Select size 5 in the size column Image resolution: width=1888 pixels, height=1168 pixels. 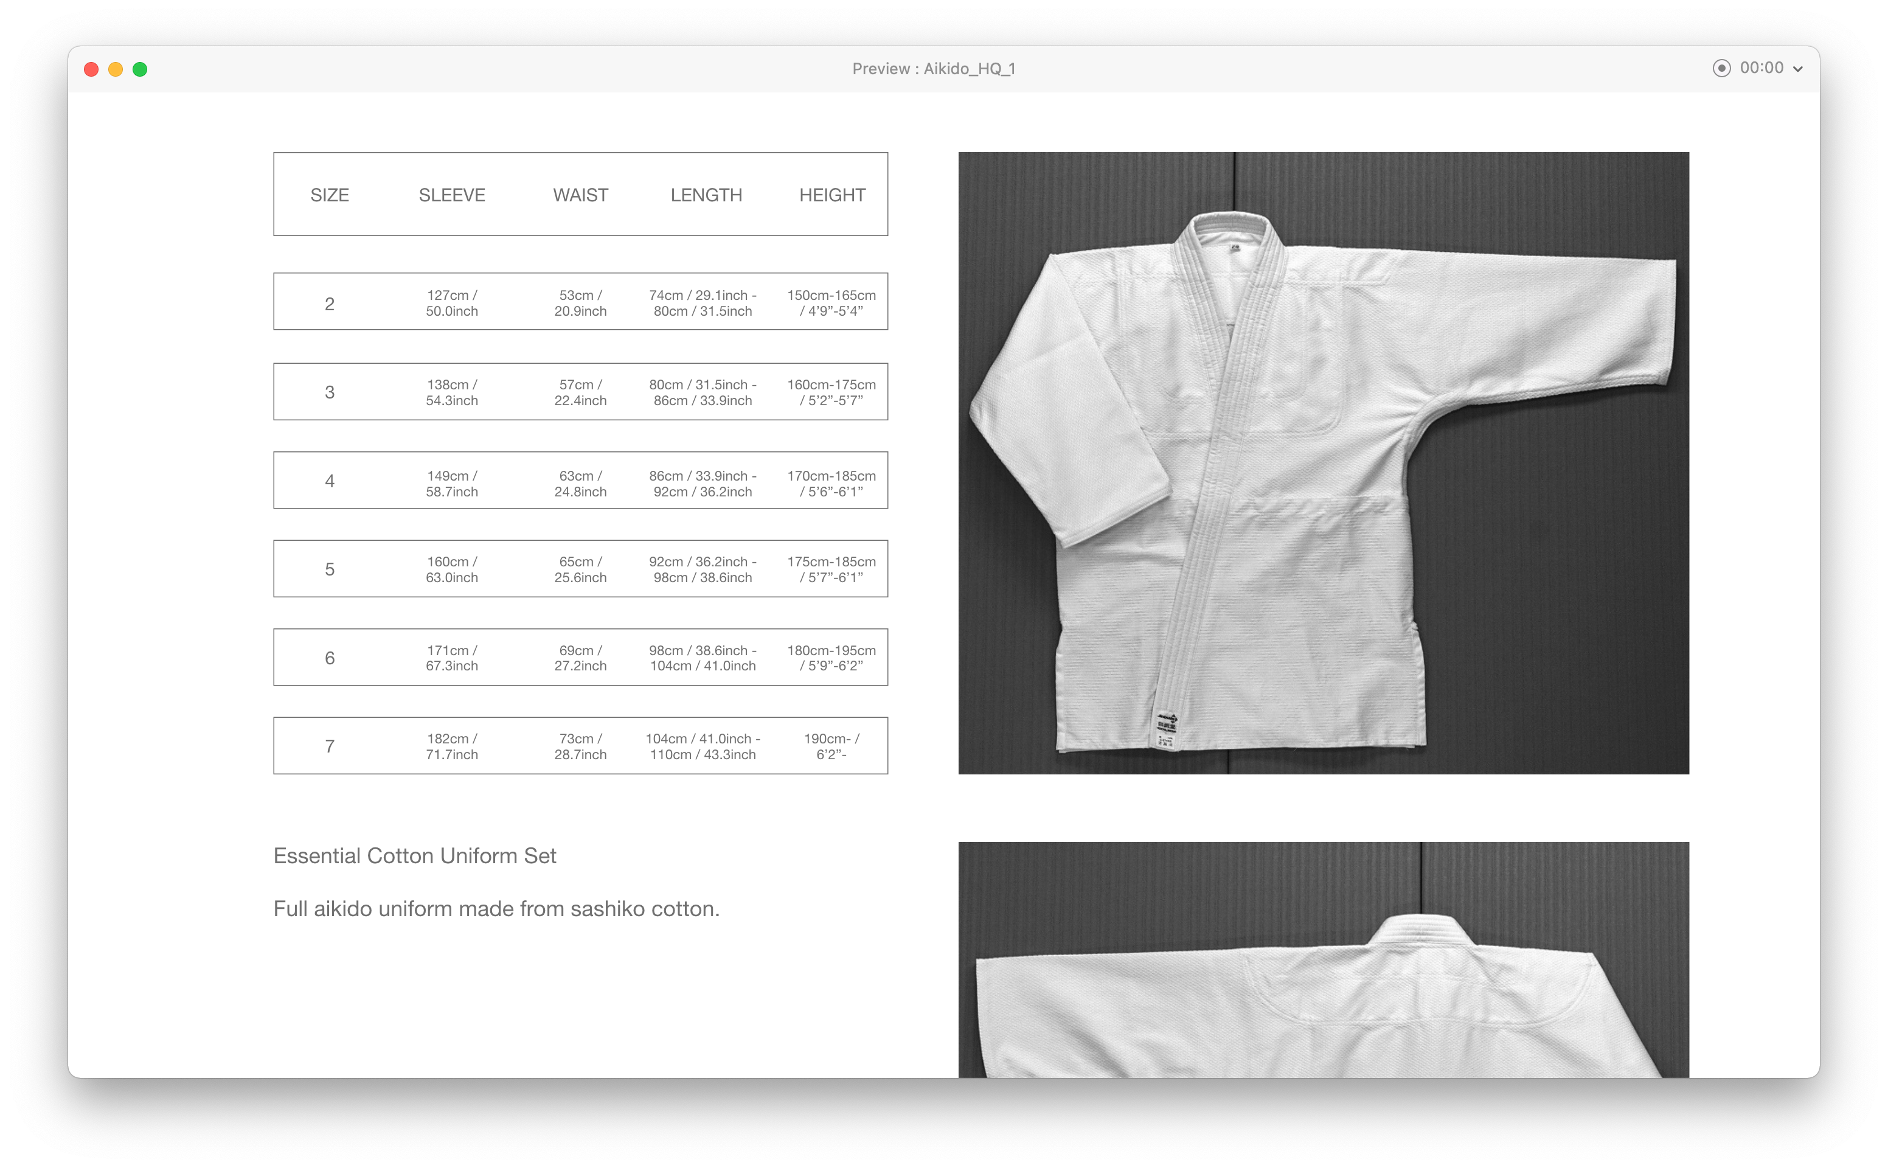(330, 569)
